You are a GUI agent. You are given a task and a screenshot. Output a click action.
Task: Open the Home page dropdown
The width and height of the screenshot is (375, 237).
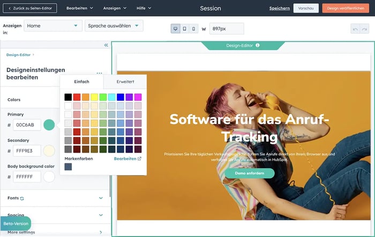pos(53,26)
